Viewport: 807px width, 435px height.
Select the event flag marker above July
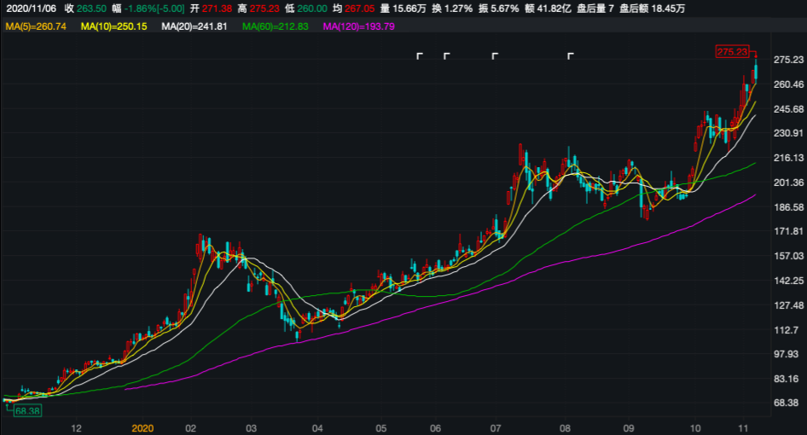pyautogui.click(x=494, y=56)
